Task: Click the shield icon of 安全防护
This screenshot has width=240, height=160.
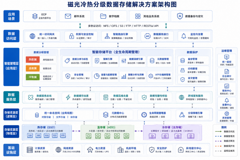Action: 152,150
